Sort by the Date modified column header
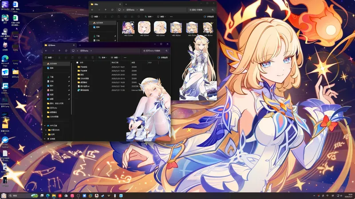The width and height of the screenshot is (355, 199). click(x=115, y=62)
